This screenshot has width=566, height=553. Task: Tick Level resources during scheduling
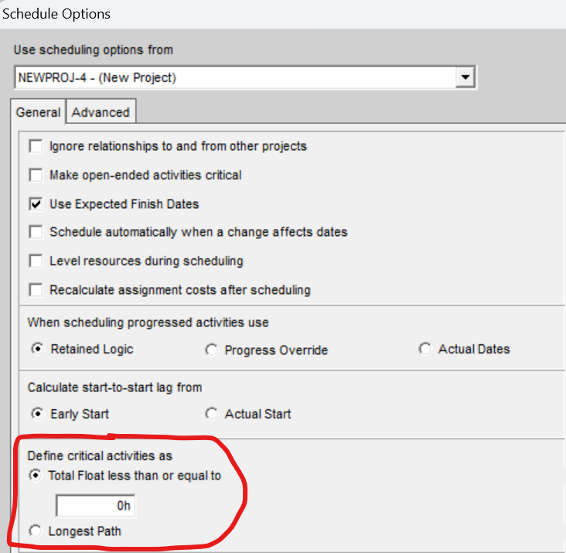36,261
